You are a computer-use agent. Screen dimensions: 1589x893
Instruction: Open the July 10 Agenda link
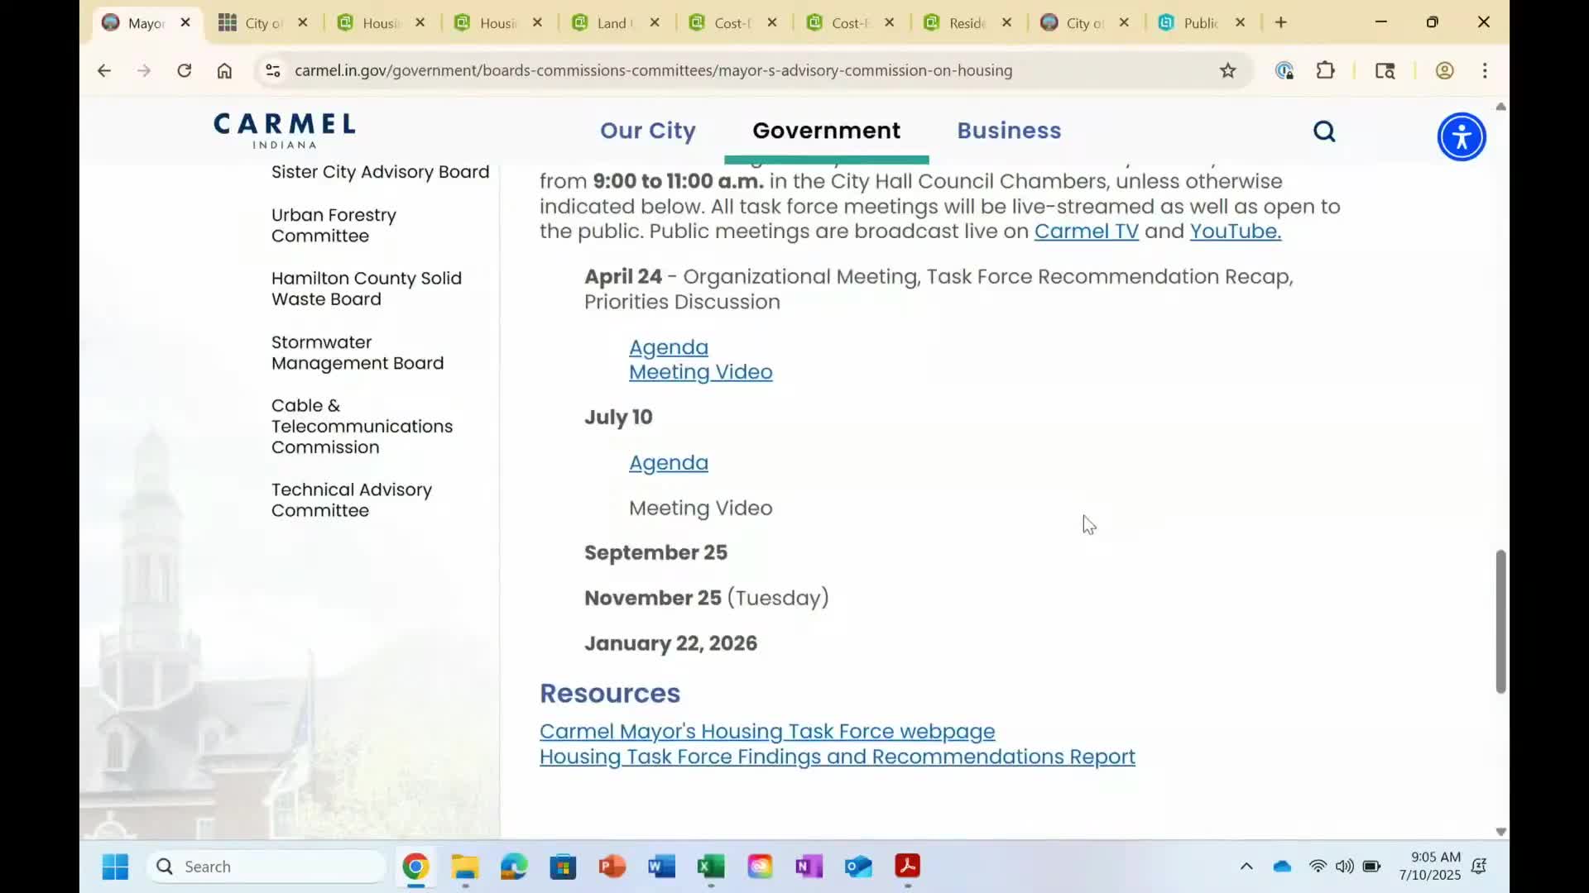tap(668, 463)
